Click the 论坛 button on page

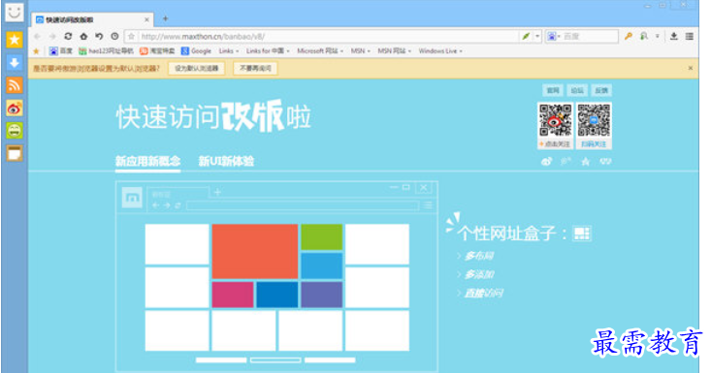click(577, 90)
